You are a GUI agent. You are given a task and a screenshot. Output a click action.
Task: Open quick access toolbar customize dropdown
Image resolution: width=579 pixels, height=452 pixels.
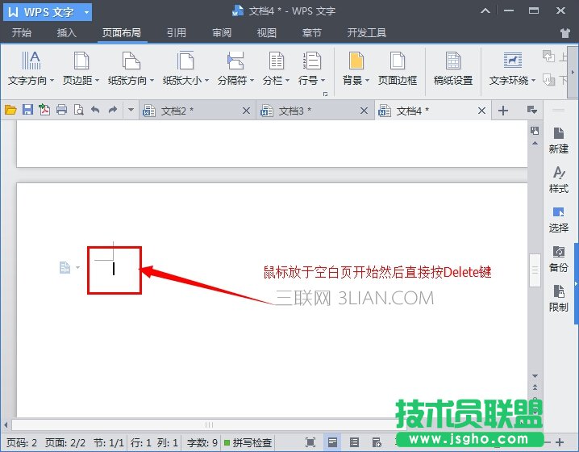(x=131, y=110)
